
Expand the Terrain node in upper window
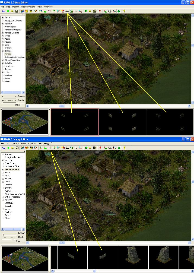click(3, 18)
